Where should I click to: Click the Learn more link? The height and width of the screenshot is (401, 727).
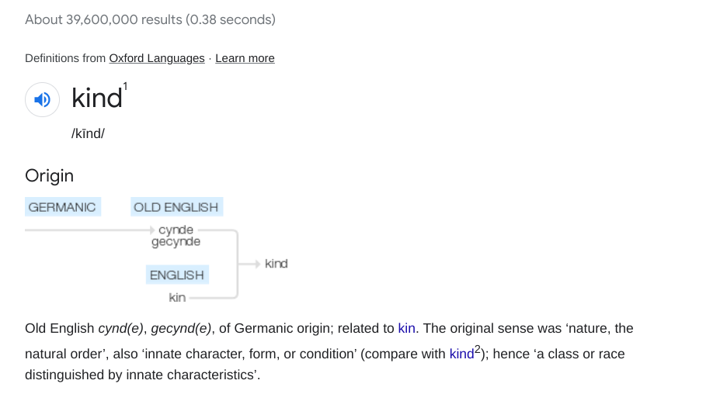tap(245, 58)
